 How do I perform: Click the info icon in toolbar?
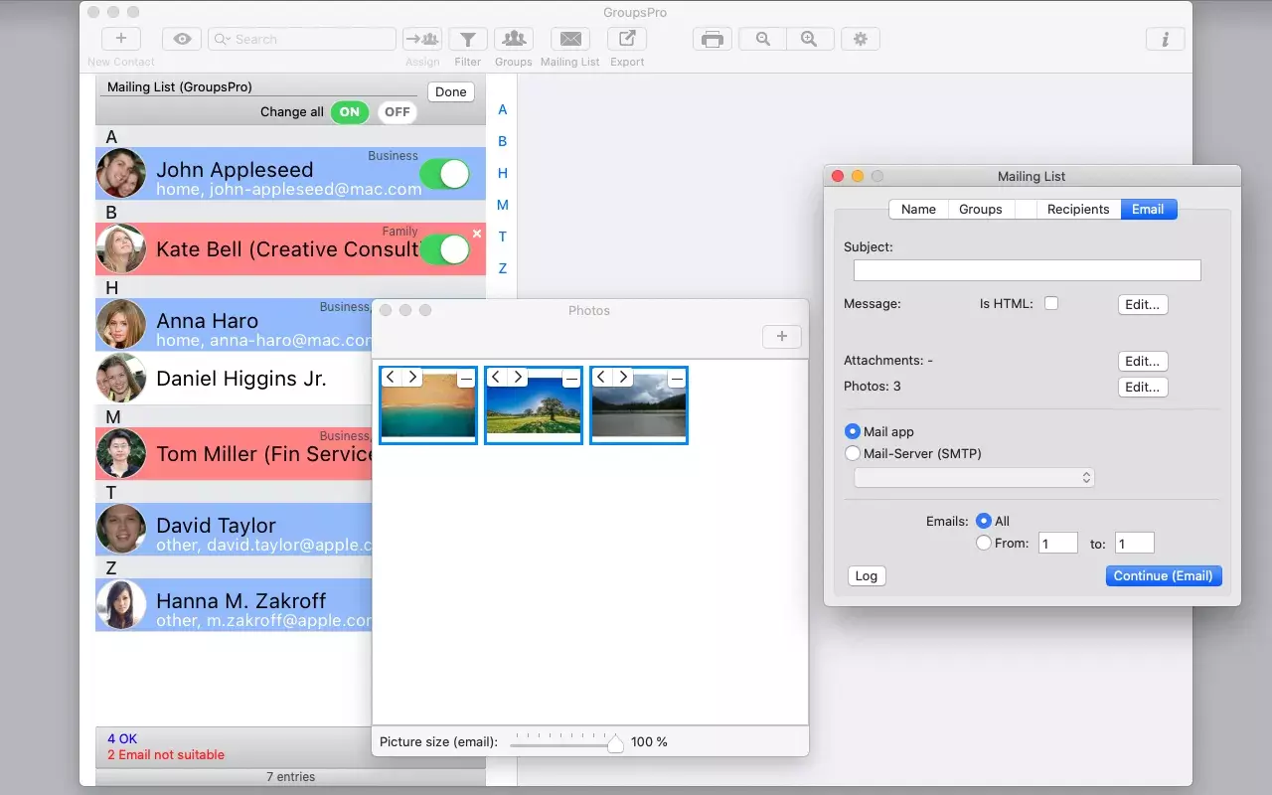(1165, 40)
